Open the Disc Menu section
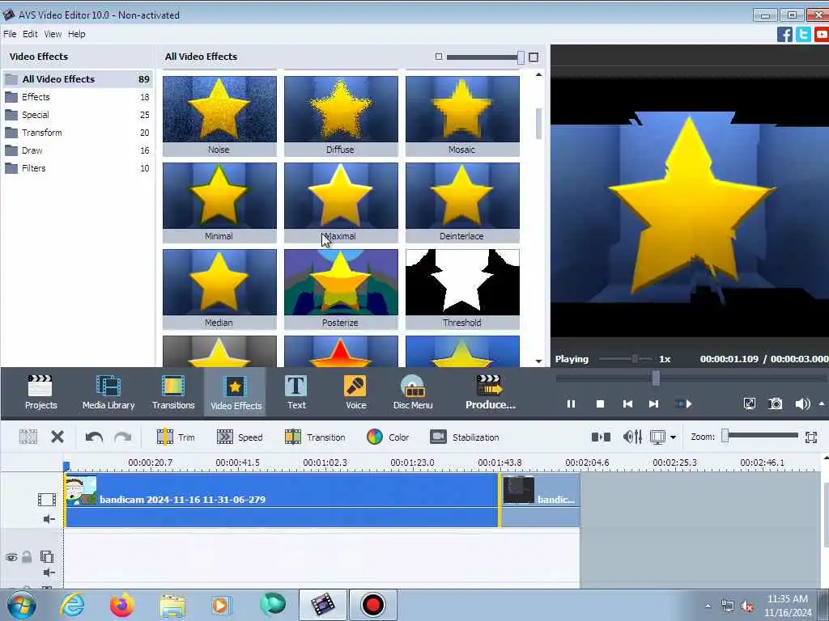 pos(413,392)
